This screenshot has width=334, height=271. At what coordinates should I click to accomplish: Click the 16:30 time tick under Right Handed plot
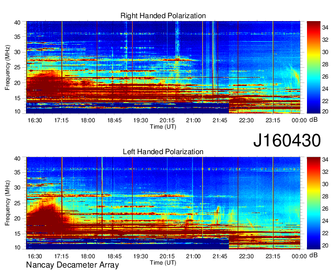pyautogui.click(x=35, y=120)
